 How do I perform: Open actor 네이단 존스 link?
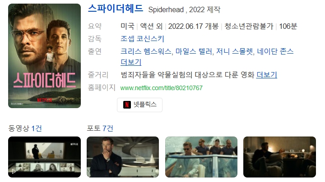(275, 51)
